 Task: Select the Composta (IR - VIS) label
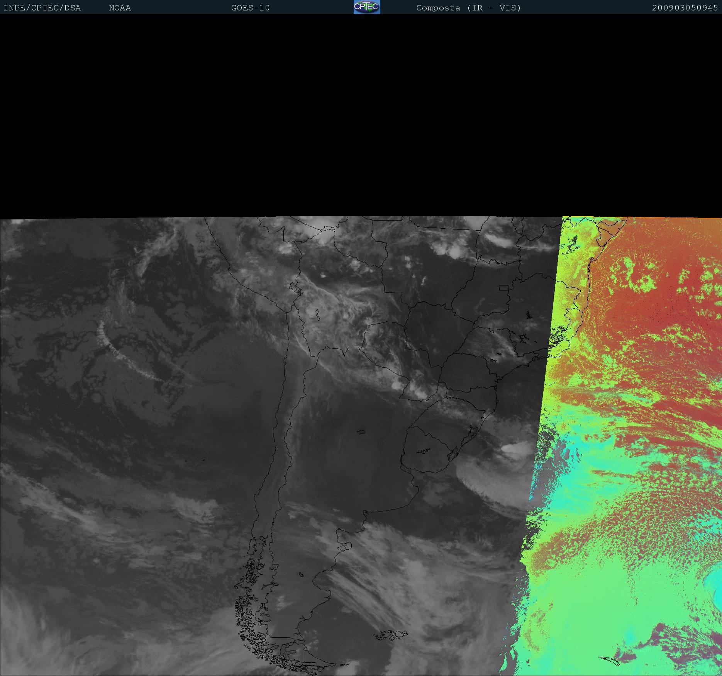(x=469, y=8)
